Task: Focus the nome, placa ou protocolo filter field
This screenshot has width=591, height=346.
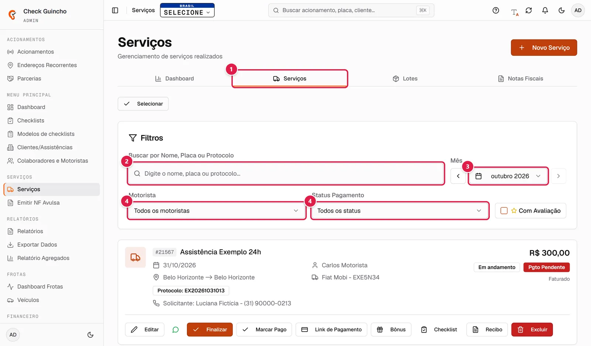Action: [286, 174]
